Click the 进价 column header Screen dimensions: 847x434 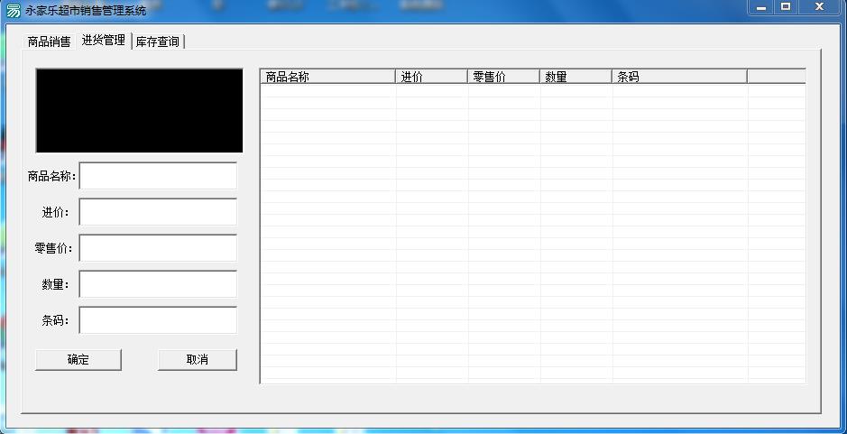pos(431,77)
